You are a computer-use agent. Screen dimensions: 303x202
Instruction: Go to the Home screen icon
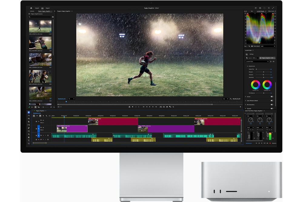click(31, 8)
